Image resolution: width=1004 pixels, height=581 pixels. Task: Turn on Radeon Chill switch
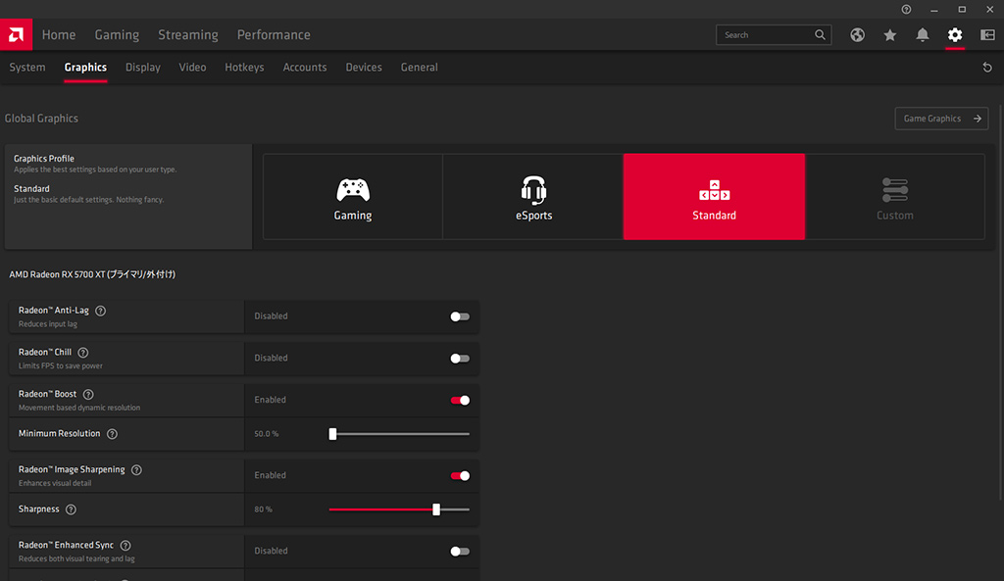[x=460, y=359]
